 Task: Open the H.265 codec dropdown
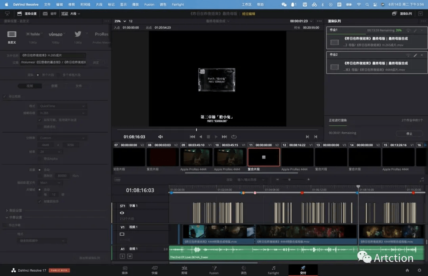coord(62,113)
